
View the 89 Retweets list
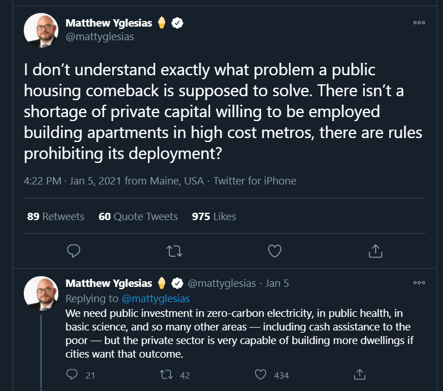[56, 217]
